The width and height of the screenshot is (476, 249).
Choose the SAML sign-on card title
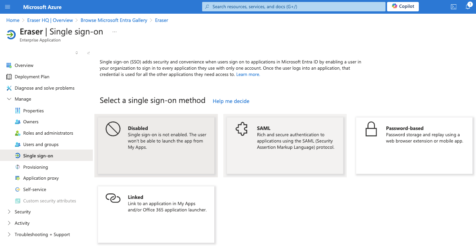click(x=264, y=128)
